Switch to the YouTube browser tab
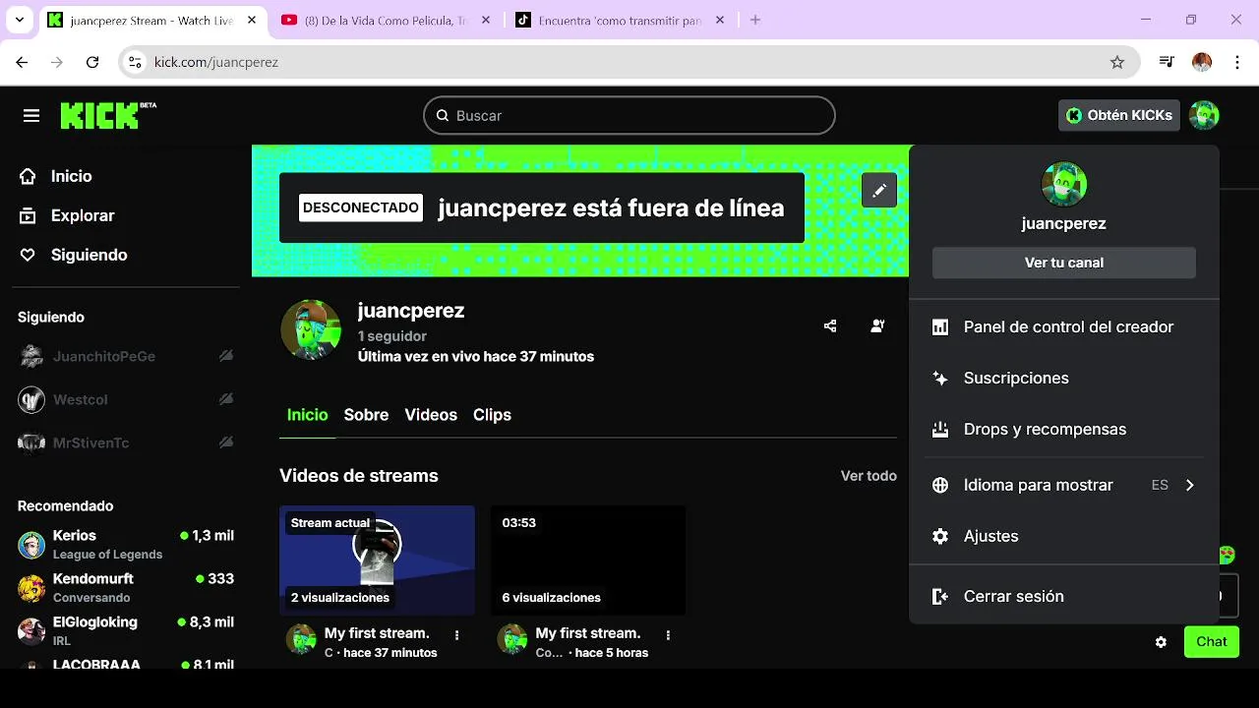The width and height of the screenshot is (1259, 708). tap(386, 20)
